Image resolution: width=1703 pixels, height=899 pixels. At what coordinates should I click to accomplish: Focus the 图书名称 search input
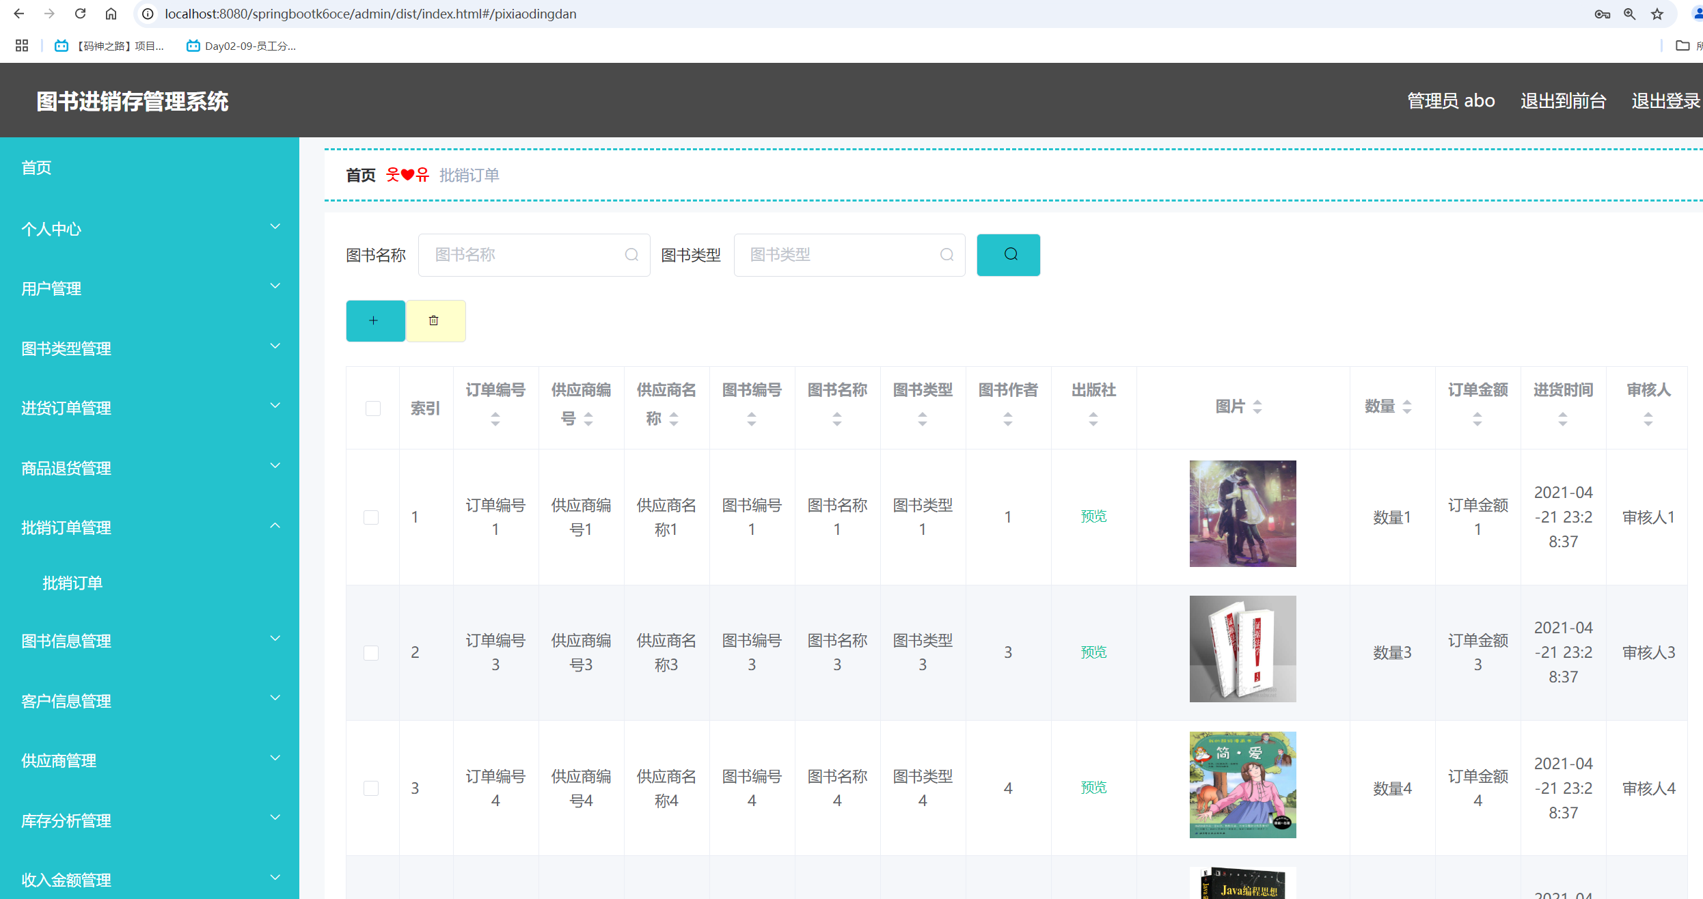(x=534, y=255)
